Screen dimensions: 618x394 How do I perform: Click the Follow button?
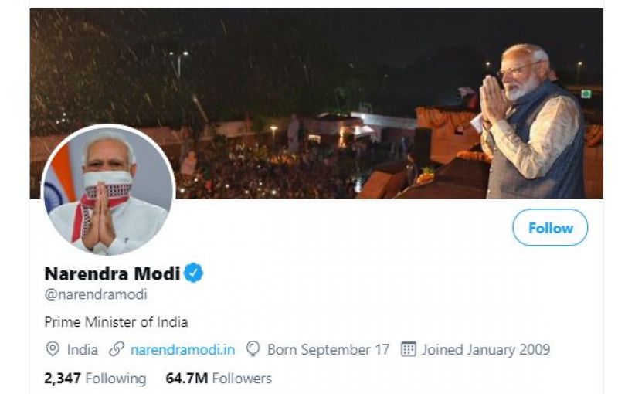click(550, 228)
